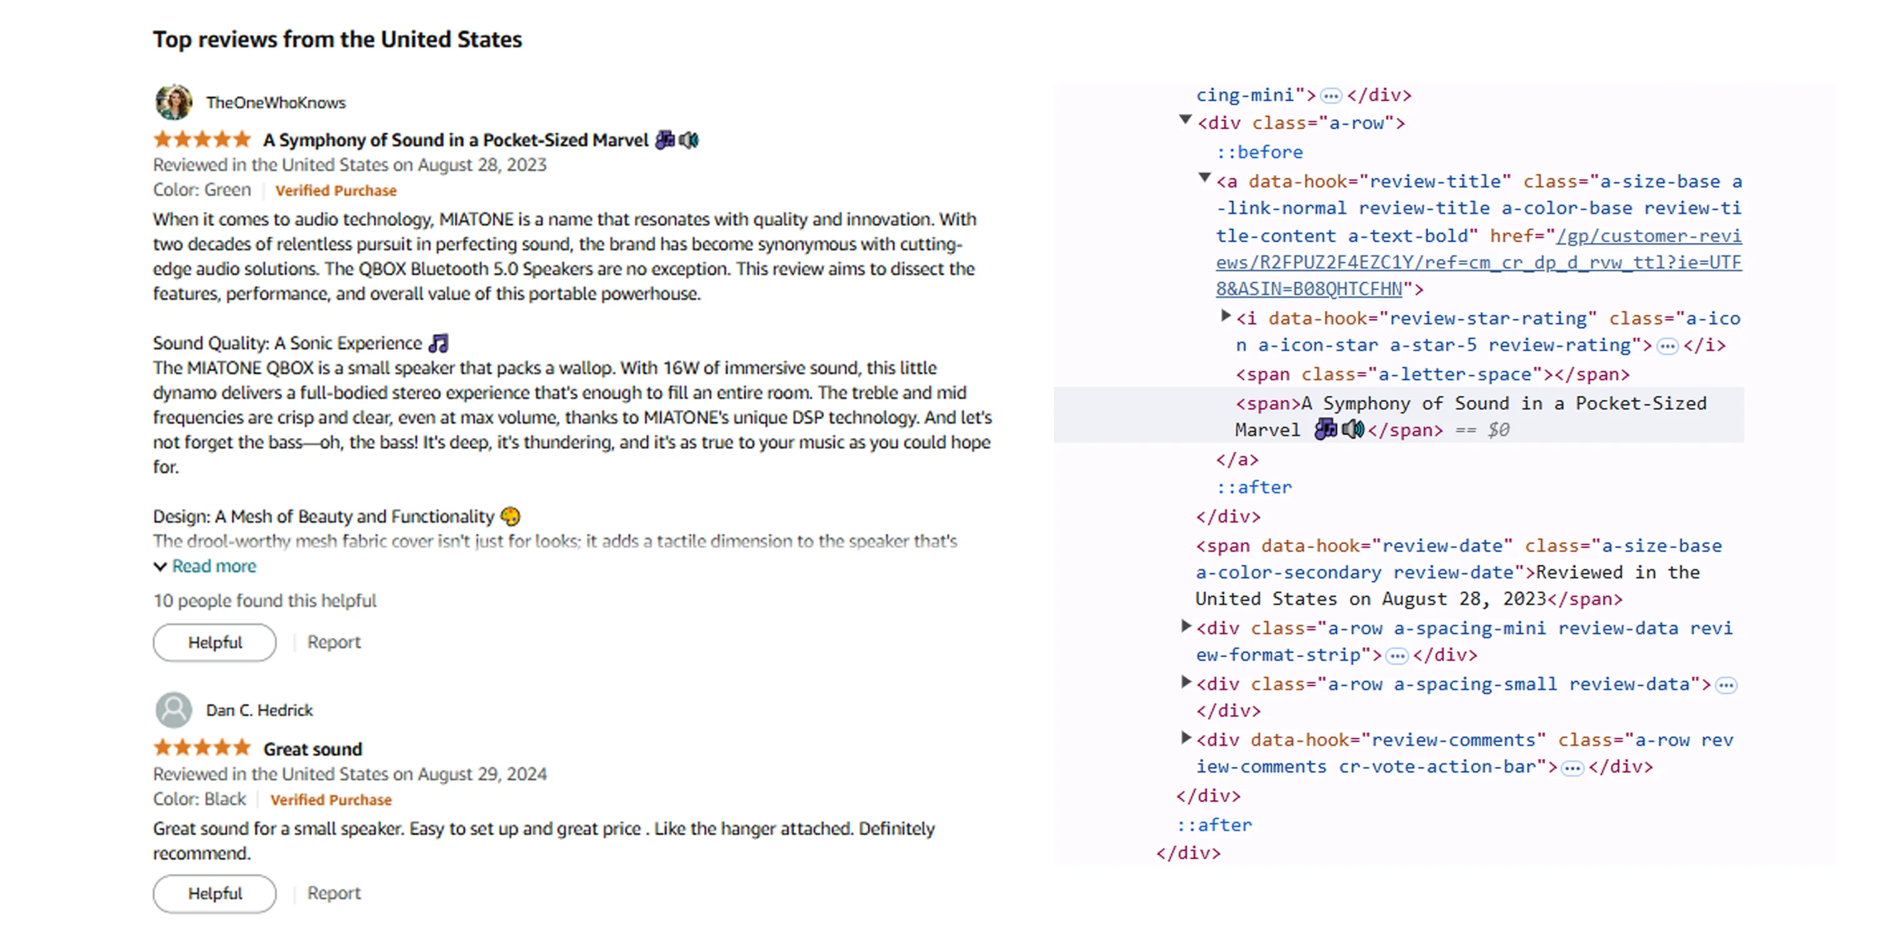This screenshot has height=948, width=1903.
Task: Mark the first review as Helpful
Action: pos(214,642)
